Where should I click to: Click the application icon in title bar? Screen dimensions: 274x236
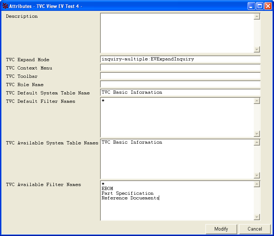point(5,6)
